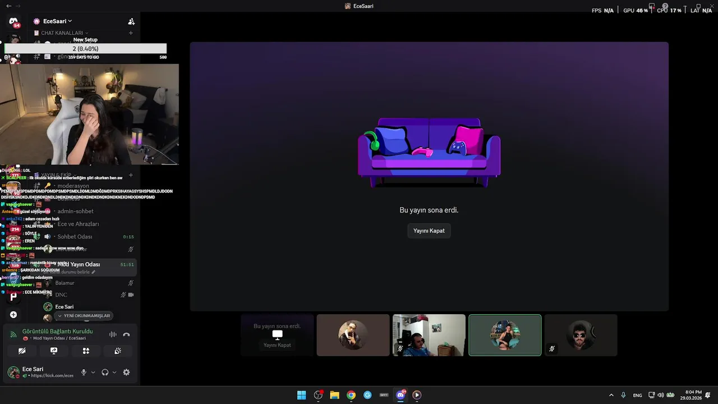Open the play-button media app on taskbar
Image resolution: width=718 pixels, height=404 pixels.
(417, 395)
